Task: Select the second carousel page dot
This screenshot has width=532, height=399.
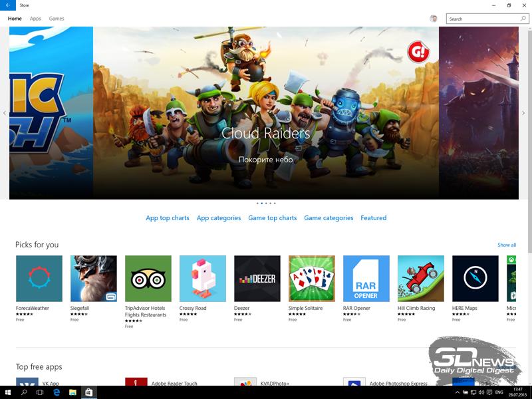Action: (261, 203)
